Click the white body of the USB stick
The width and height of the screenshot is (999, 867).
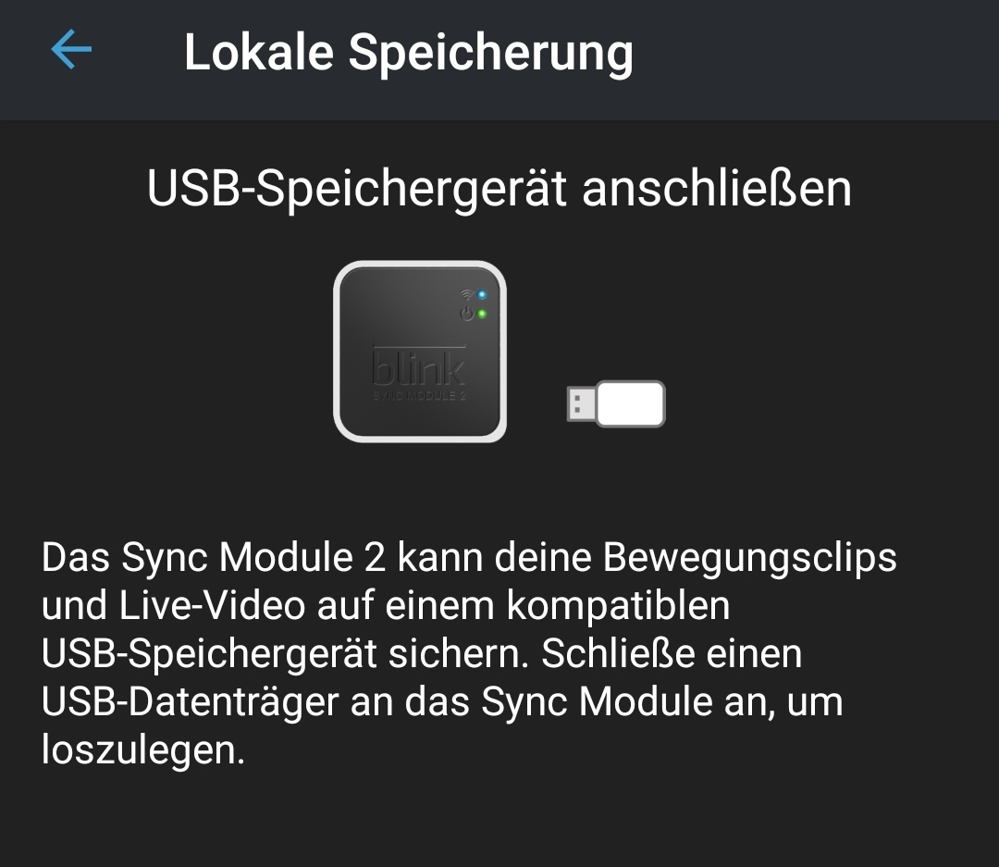click(x=631, y=404)
